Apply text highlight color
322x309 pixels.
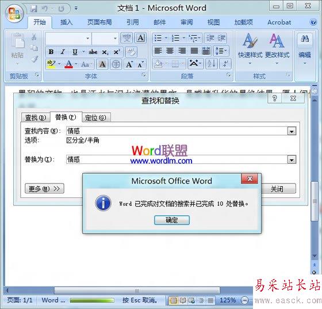tap(51, 64)
